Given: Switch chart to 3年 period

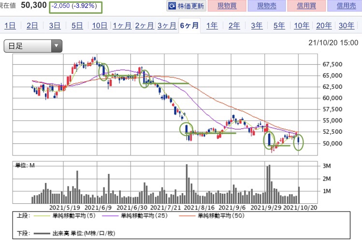Looking at the screenshot, I should tap(257, 26).
